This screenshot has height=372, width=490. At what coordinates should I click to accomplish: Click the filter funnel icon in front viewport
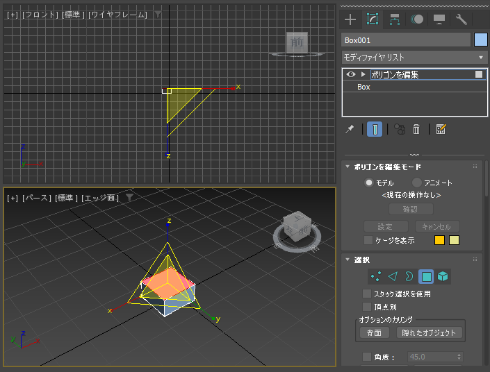[158, 14]
